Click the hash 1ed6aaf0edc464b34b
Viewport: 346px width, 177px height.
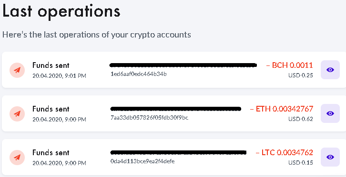[138, 74]
